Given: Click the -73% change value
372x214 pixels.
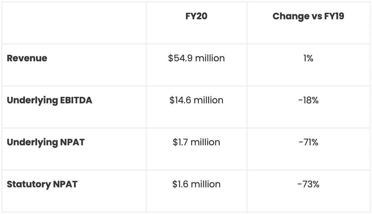Looking at the screenshot, I should 308,184.
